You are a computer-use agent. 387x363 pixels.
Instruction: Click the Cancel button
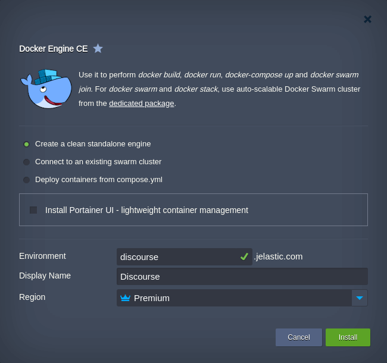click(299, 337)
